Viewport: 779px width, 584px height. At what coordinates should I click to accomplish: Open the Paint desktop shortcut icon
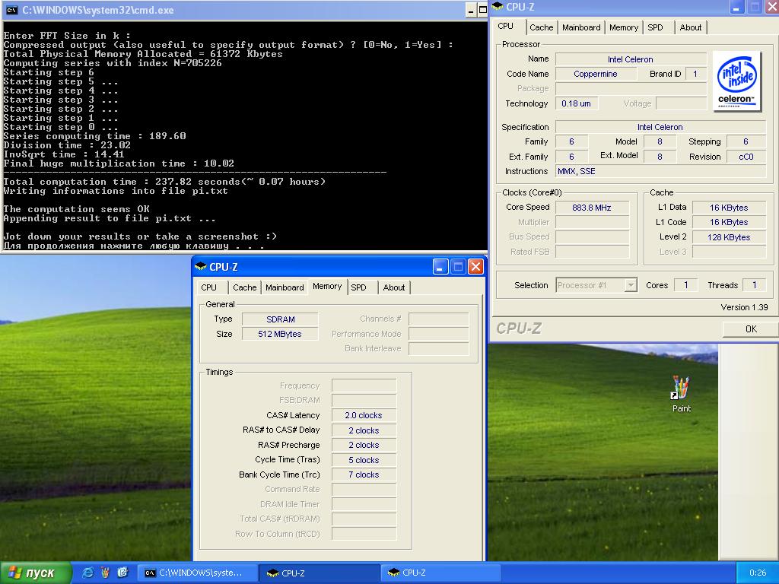(x=681, y=394)
